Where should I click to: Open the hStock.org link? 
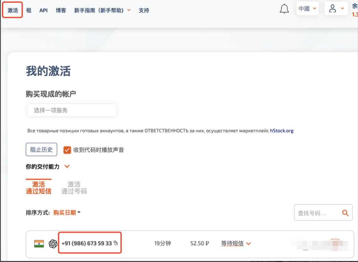click(282, 130)
